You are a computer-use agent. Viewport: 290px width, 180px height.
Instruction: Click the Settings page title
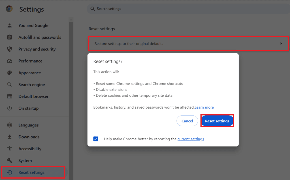(32, 9)
